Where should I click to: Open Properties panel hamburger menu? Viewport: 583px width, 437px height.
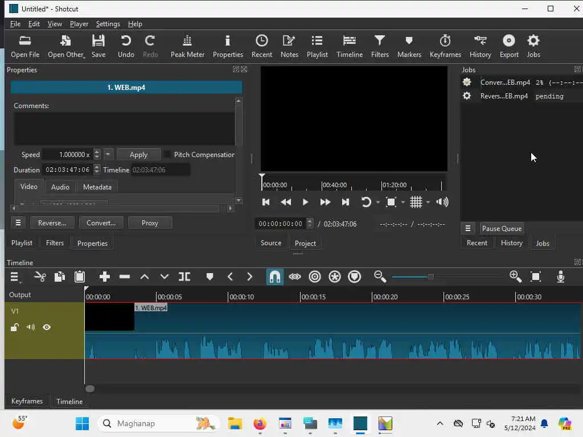coord(18,223)
